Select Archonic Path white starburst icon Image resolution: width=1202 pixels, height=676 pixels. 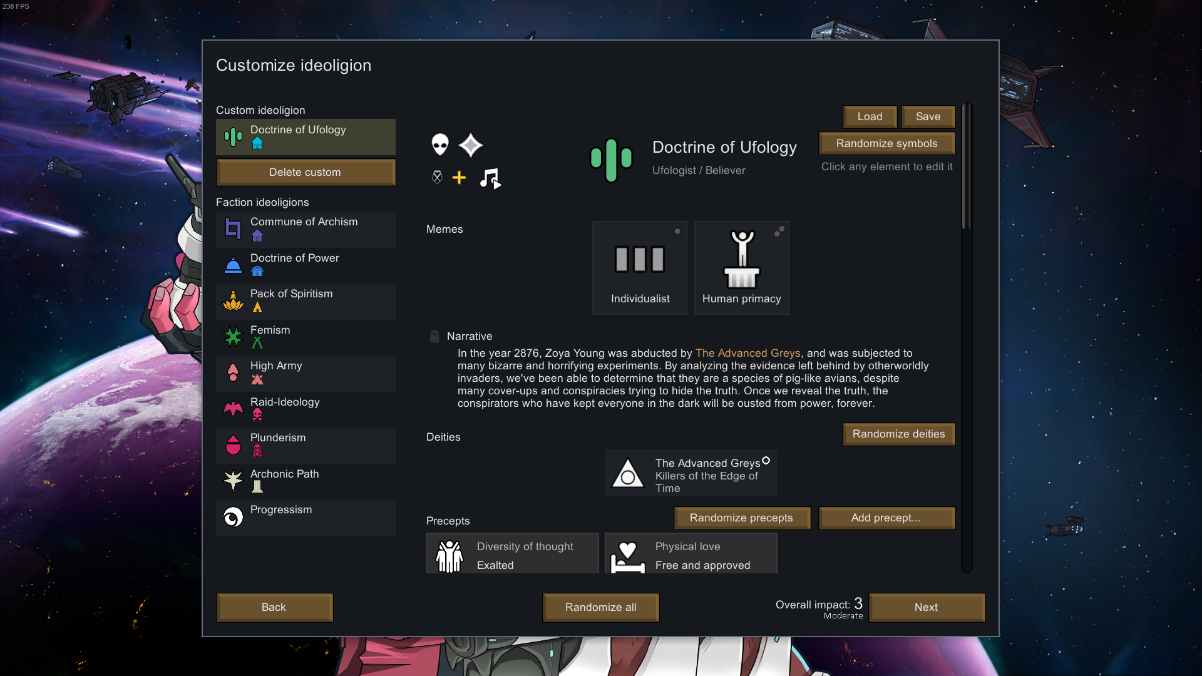point(233,481)
